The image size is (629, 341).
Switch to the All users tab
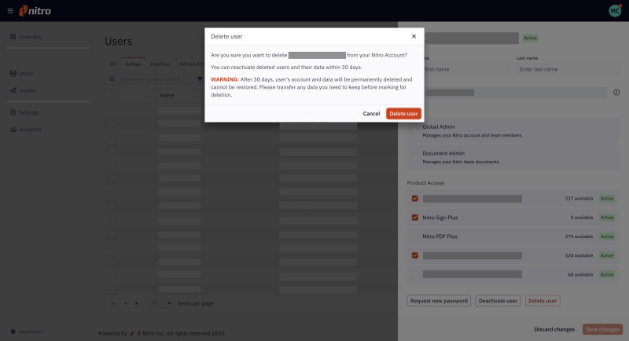[x=112, y=64]
